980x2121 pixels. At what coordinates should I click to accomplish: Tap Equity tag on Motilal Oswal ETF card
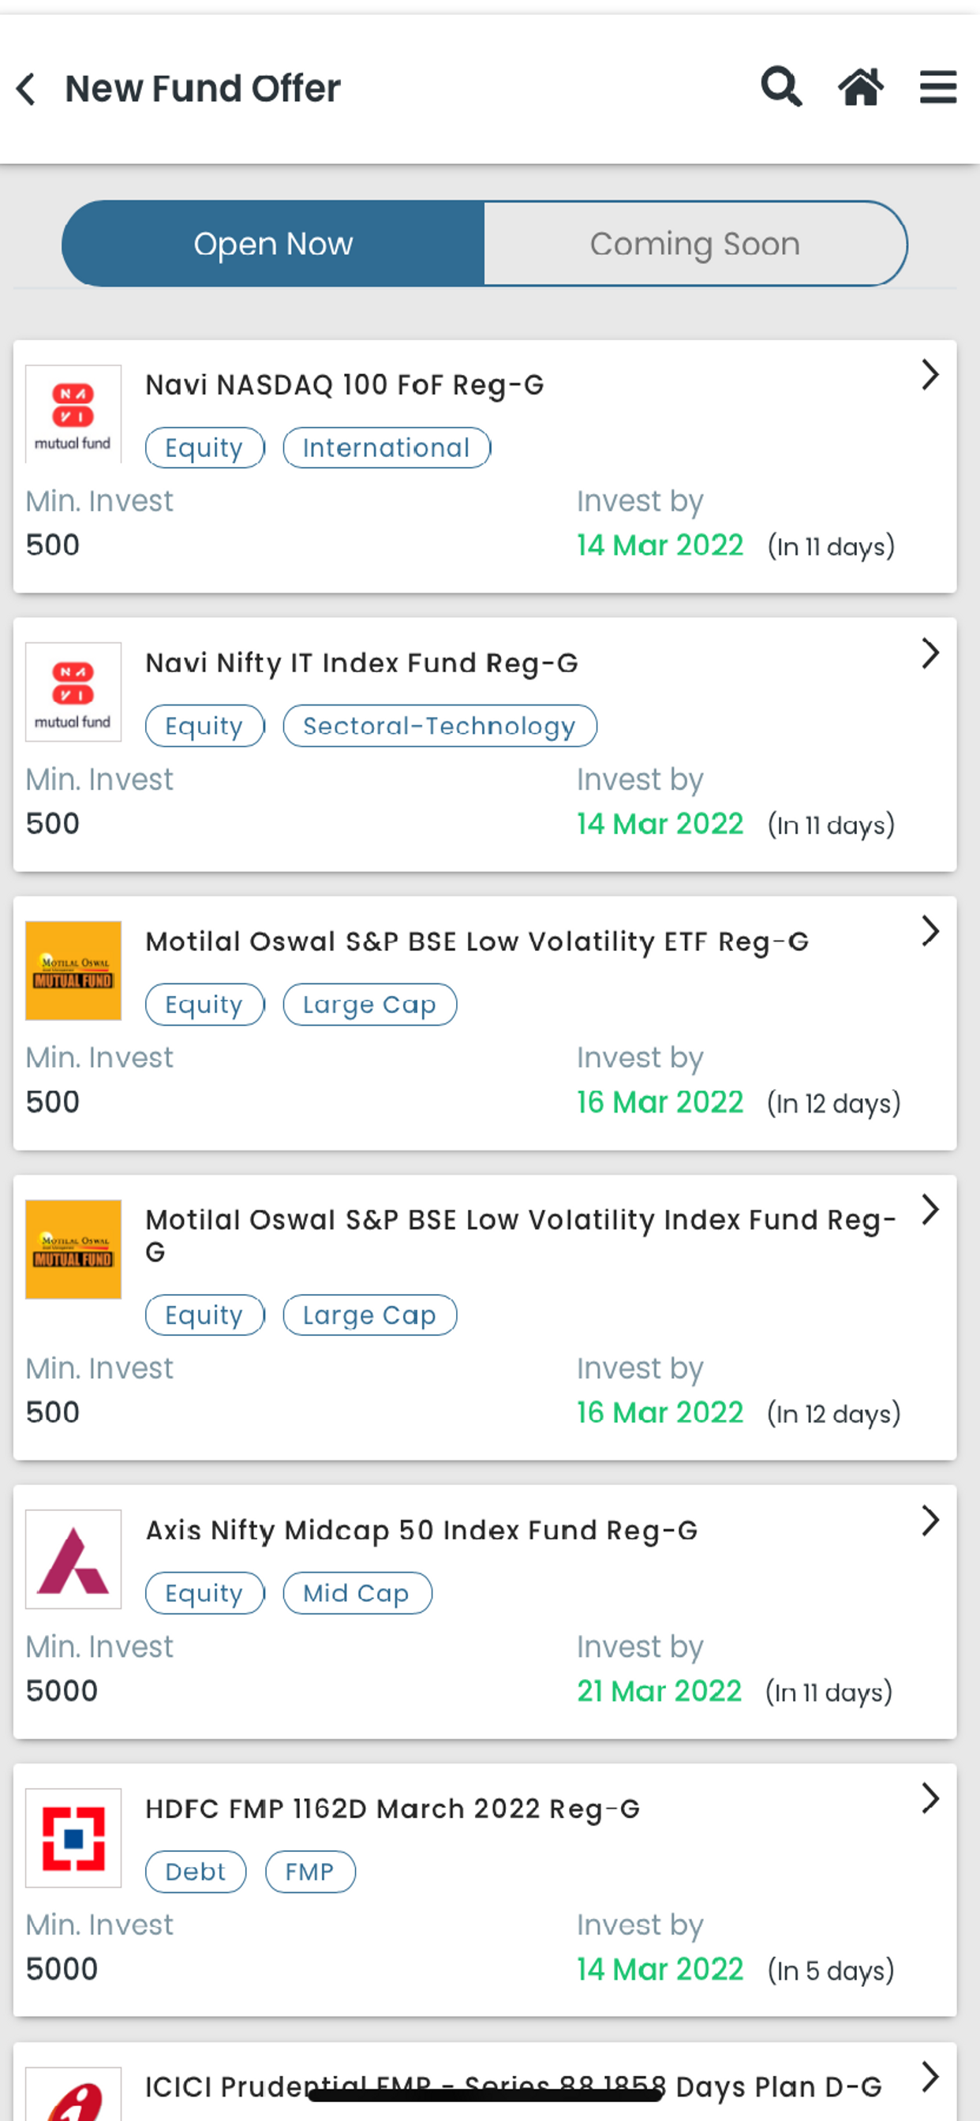204,1004
